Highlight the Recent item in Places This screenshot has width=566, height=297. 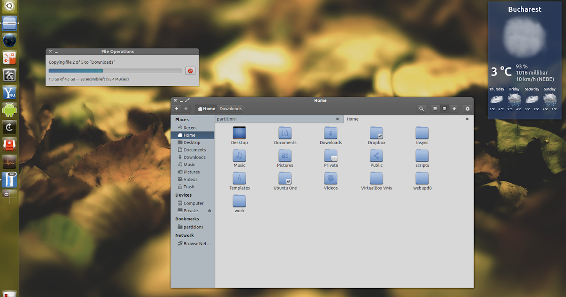point(187,127)
